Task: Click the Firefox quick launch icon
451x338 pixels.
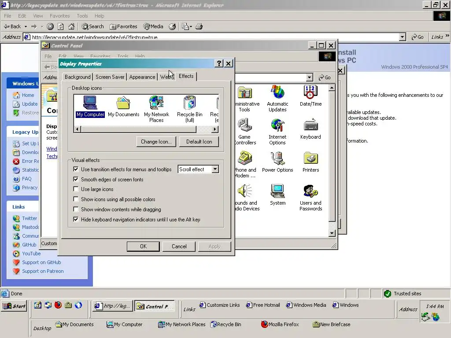Action: (x=58, y=305)
